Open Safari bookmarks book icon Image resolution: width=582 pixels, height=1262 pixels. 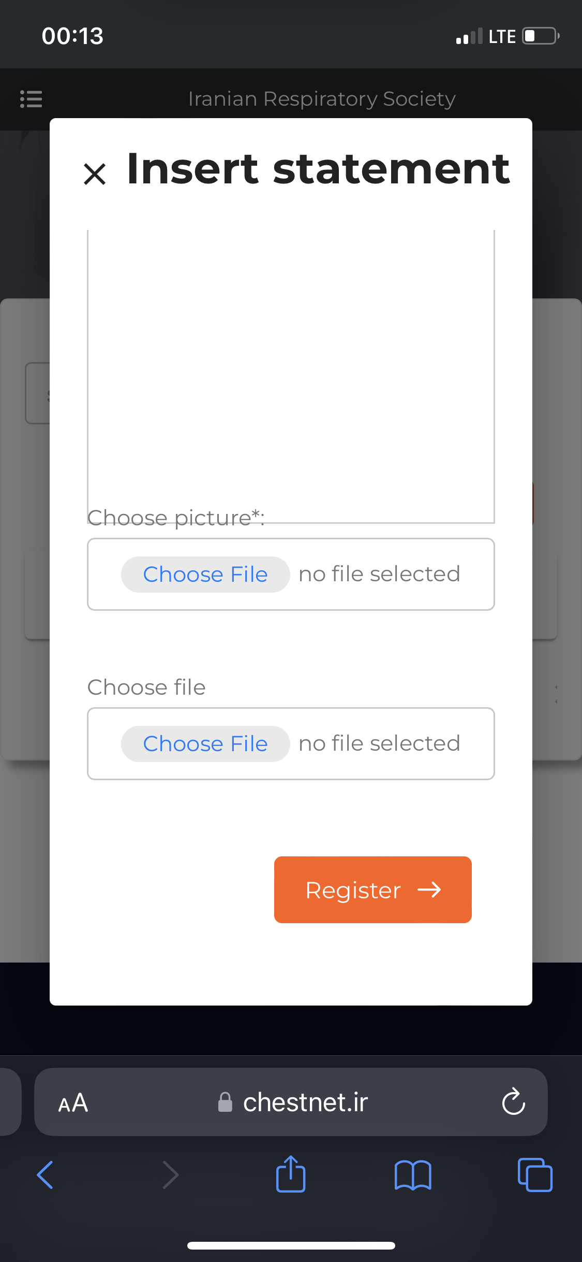[x=412, y=1174]
